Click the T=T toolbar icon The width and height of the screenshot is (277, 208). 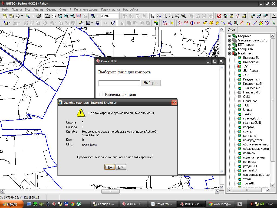[249, 23]
